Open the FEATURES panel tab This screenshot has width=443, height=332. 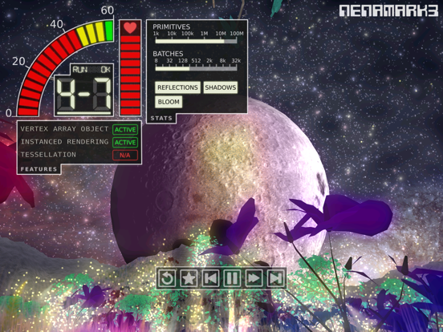(39, 169)
